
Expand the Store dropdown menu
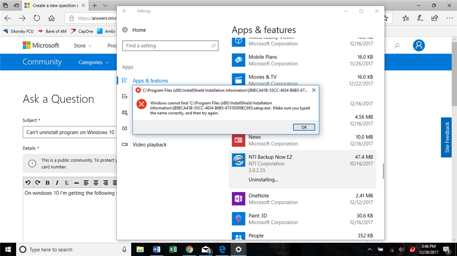pos(83,46)
